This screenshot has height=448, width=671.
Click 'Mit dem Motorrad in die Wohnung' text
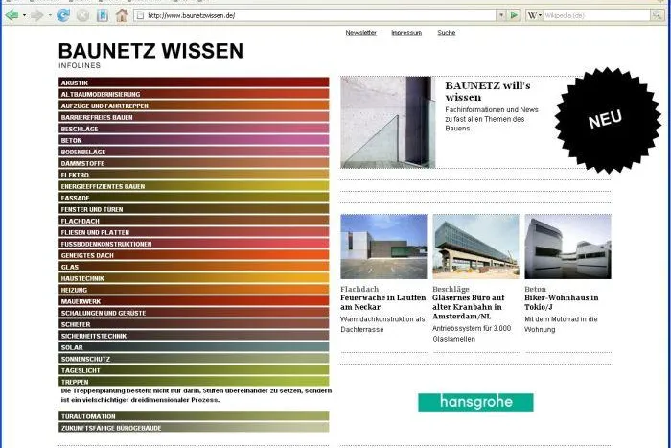[561, 324]
